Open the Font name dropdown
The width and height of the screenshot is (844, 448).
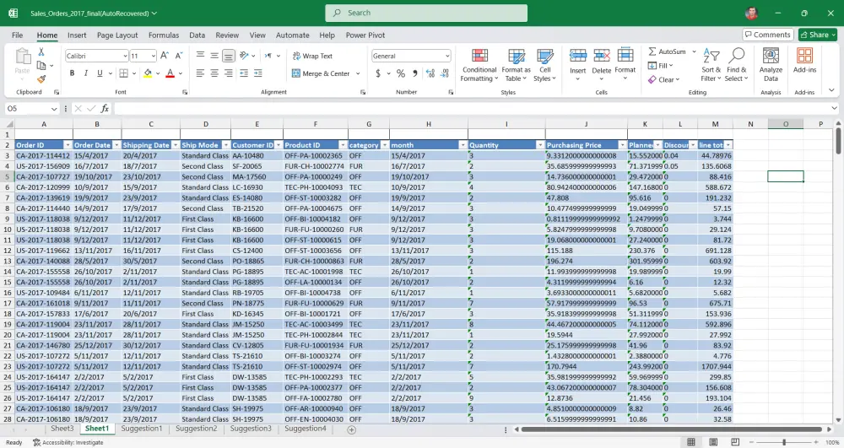tap(125, 56)
